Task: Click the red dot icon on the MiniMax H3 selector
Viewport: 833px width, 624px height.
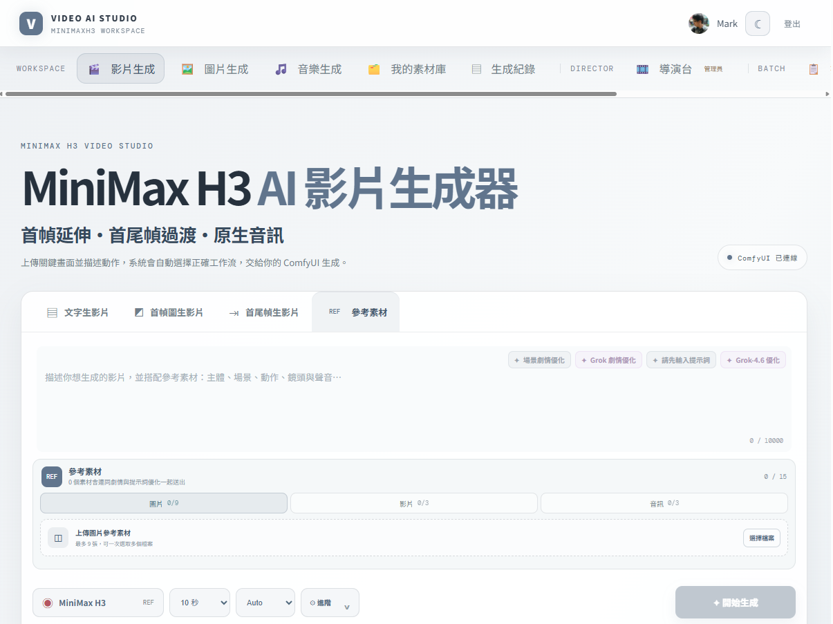Action: pos(48,603)
